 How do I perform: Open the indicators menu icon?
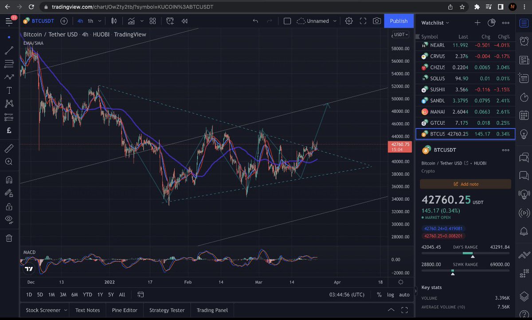pos(132,21)
